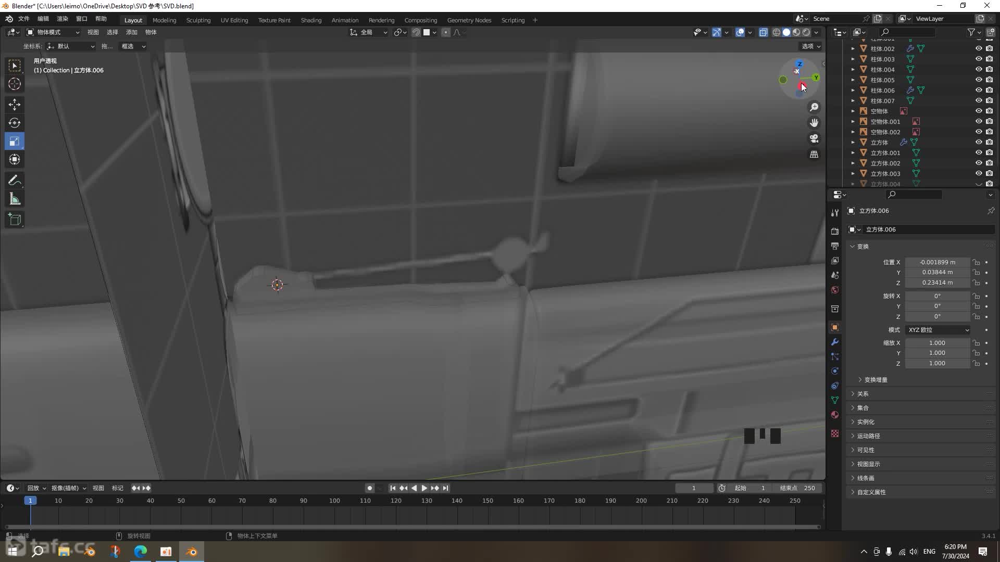Expand the 变换增量 section

click(875, 380)
